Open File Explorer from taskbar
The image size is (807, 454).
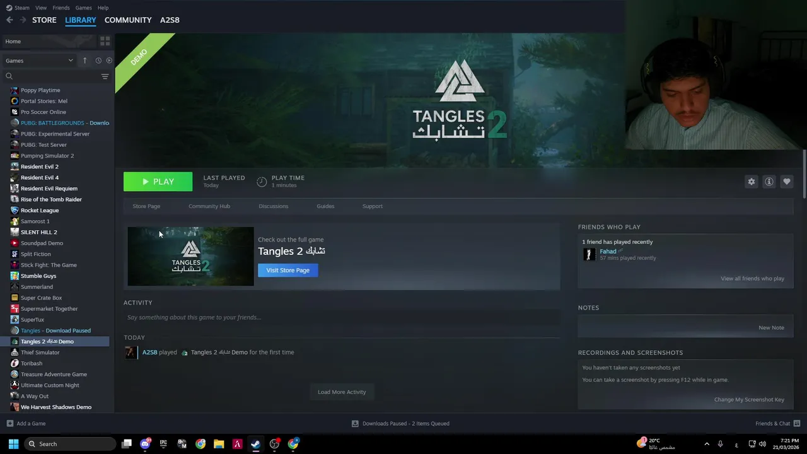pos(219,444)
